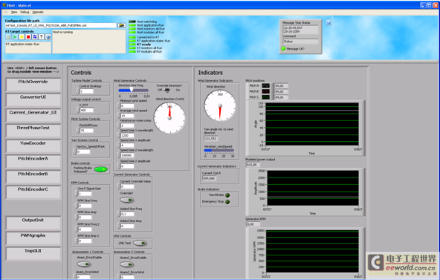The width and height of the screenshot is (440, 280).
Task: Click the Current Out R value field
Action: pyautogui.click(x=209, y=178)
